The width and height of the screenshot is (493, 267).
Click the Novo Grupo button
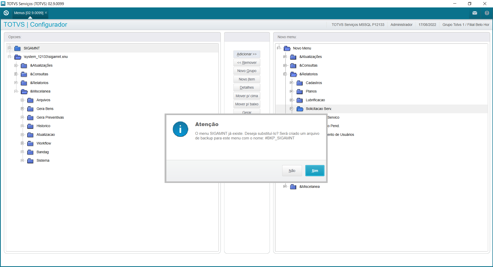tap(247, 71)
